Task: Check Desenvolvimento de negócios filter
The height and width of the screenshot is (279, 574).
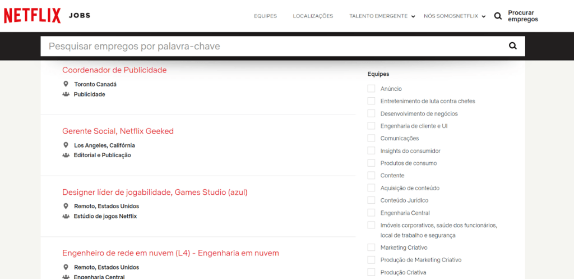Action: [x=372, y=113]
